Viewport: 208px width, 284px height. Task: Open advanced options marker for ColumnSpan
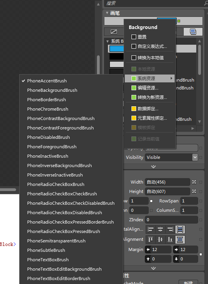[201, 211]
